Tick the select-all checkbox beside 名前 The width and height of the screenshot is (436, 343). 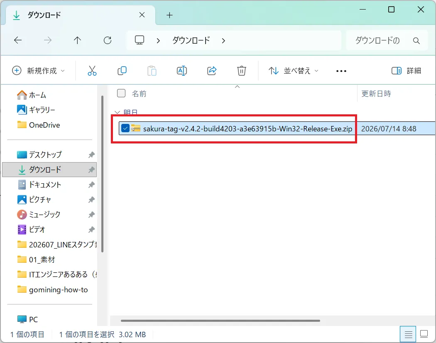coord(121,93)
